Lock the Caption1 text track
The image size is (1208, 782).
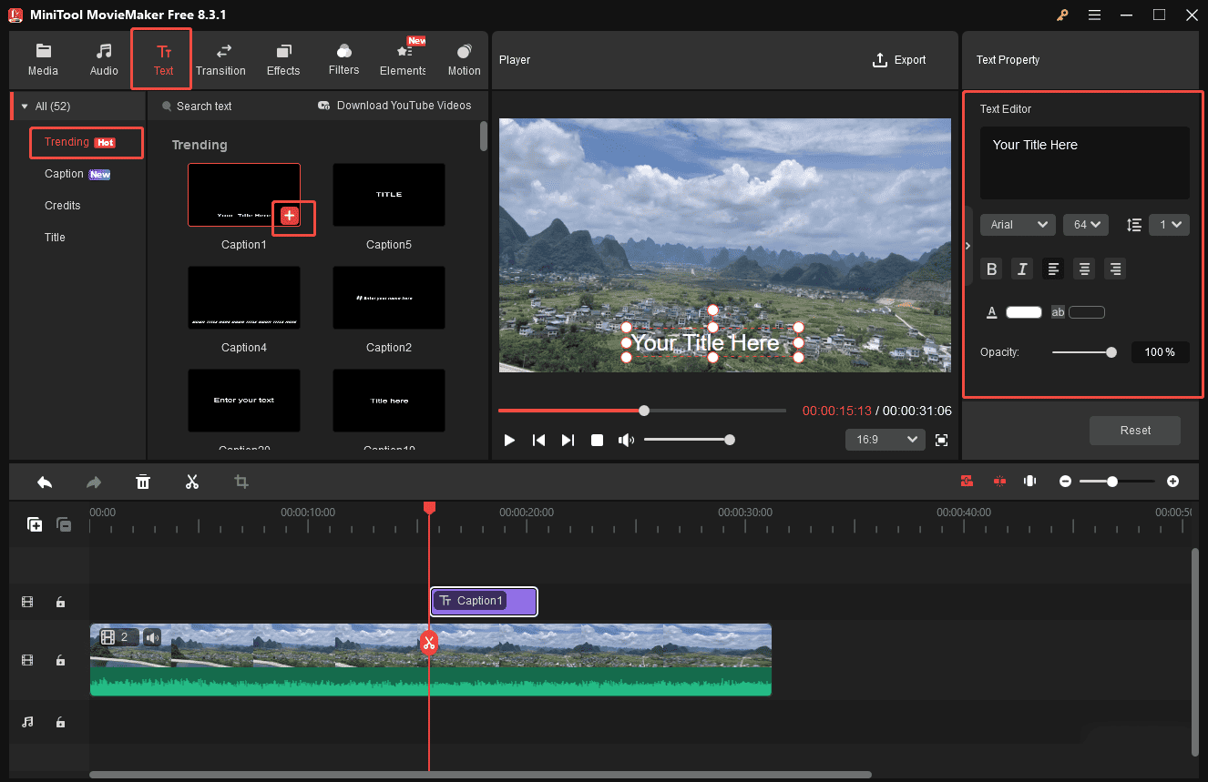click(x=60, y=602)
